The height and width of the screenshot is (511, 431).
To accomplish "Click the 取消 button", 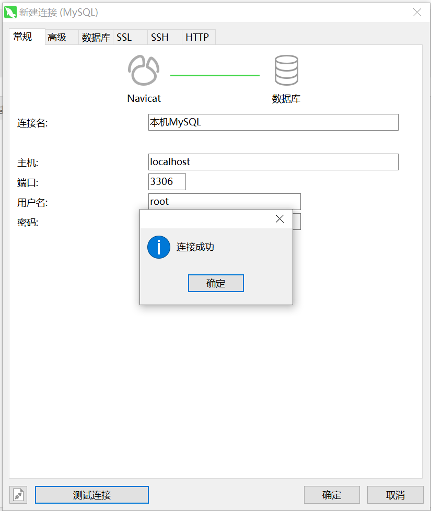I will click(x=395, y=494).
